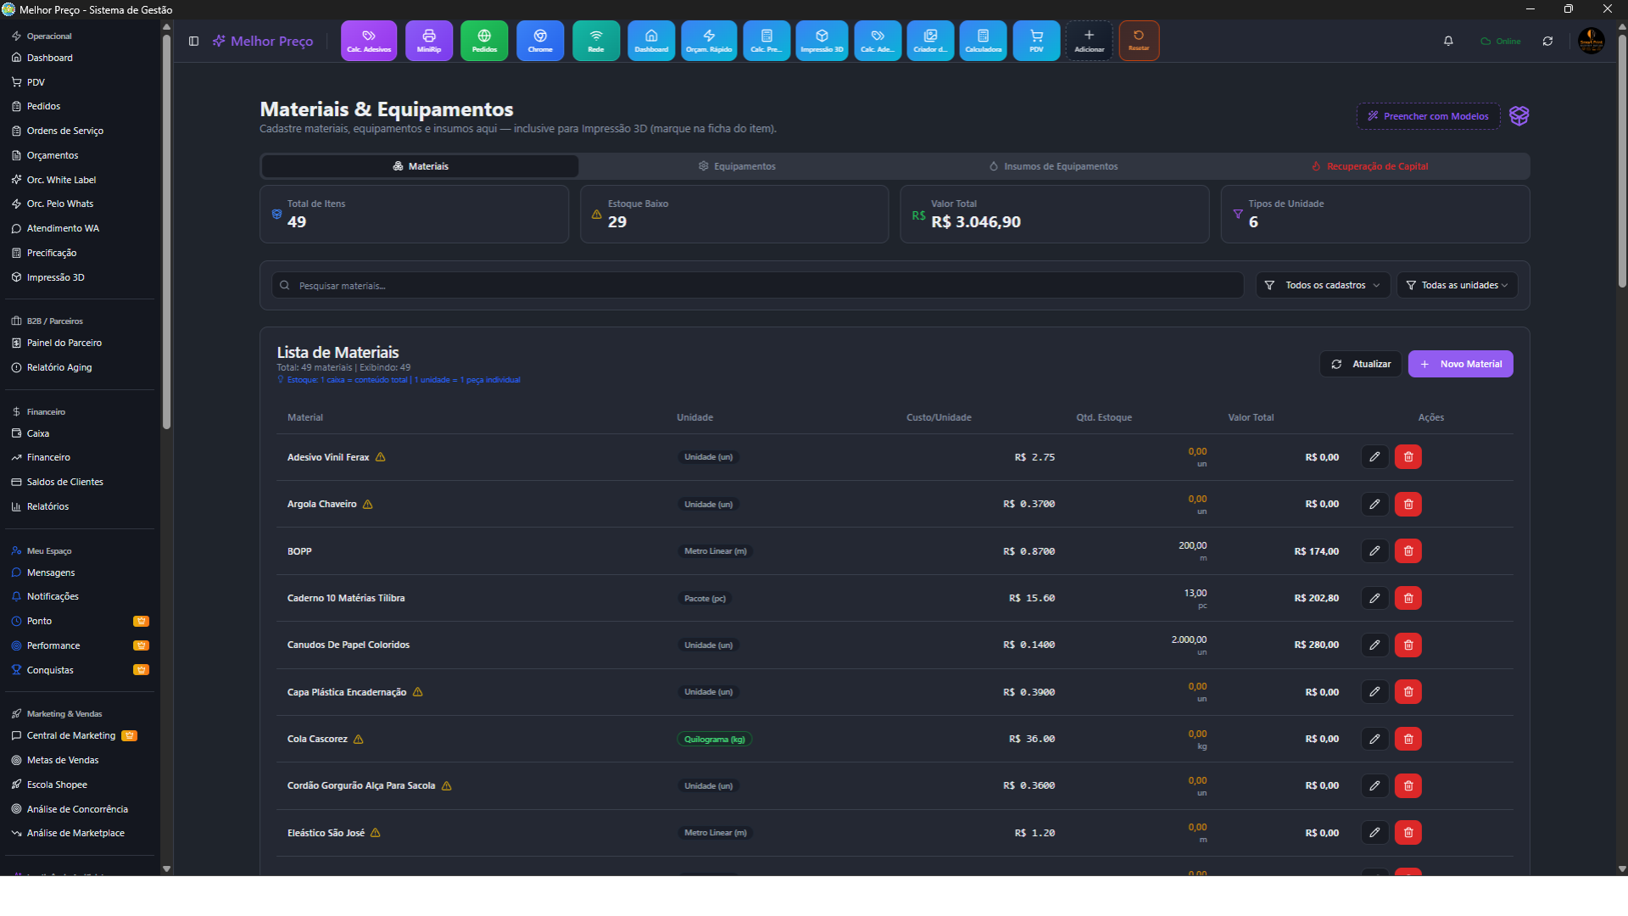This screenshot has width=1628, height=916.
Task: Open the Calculadora shortcut tile
Action: 983,41
